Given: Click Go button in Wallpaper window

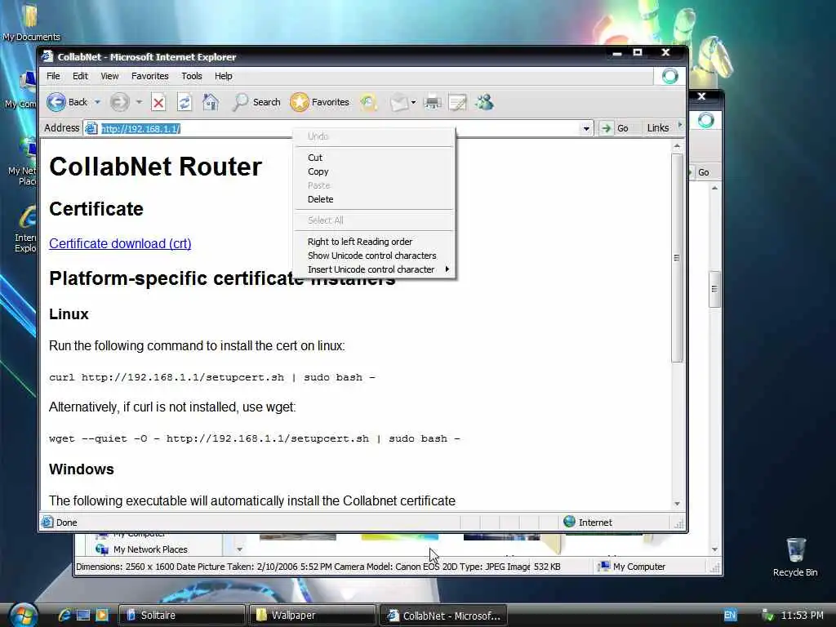Looking at the screenshot, I should coord(703,172).
